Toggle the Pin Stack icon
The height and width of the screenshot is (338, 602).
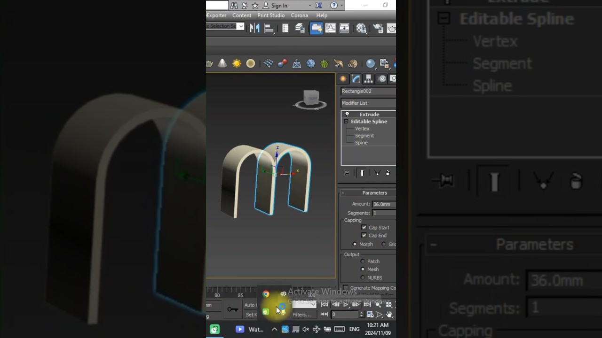(x=347, y=173)
